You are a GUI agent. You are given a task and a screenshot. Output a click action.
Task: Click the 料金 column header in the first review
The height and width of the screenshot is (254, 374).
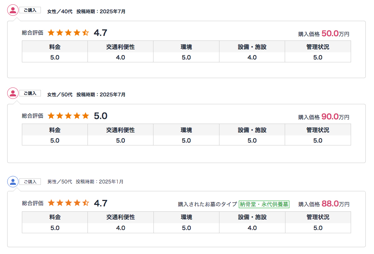[55, 47]
